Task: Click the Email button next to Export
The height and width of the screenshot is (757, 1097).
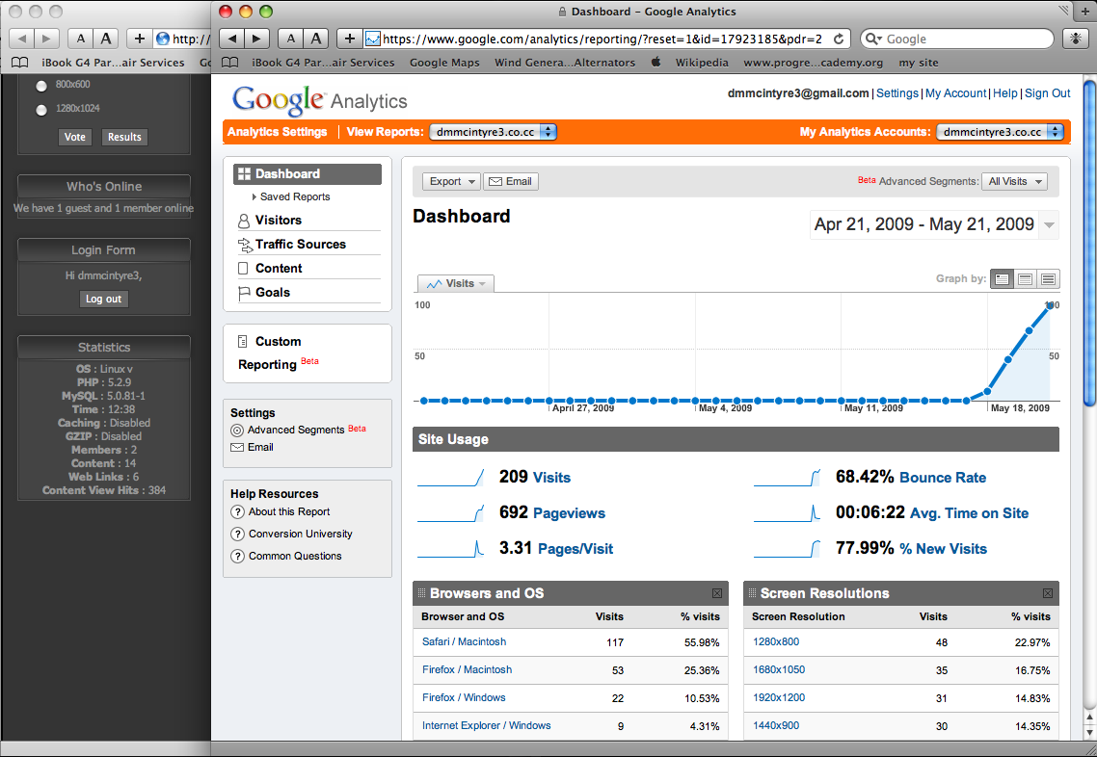Action: [x=511, y=182]
